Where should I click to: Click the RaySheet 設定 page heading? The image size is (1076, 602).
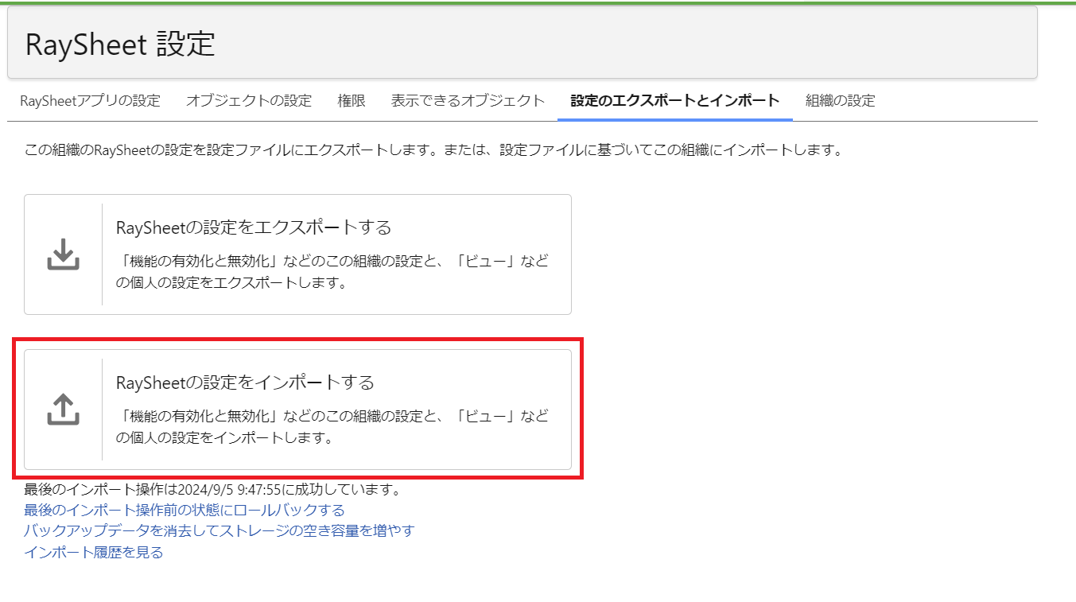click(x=120, y=44)
